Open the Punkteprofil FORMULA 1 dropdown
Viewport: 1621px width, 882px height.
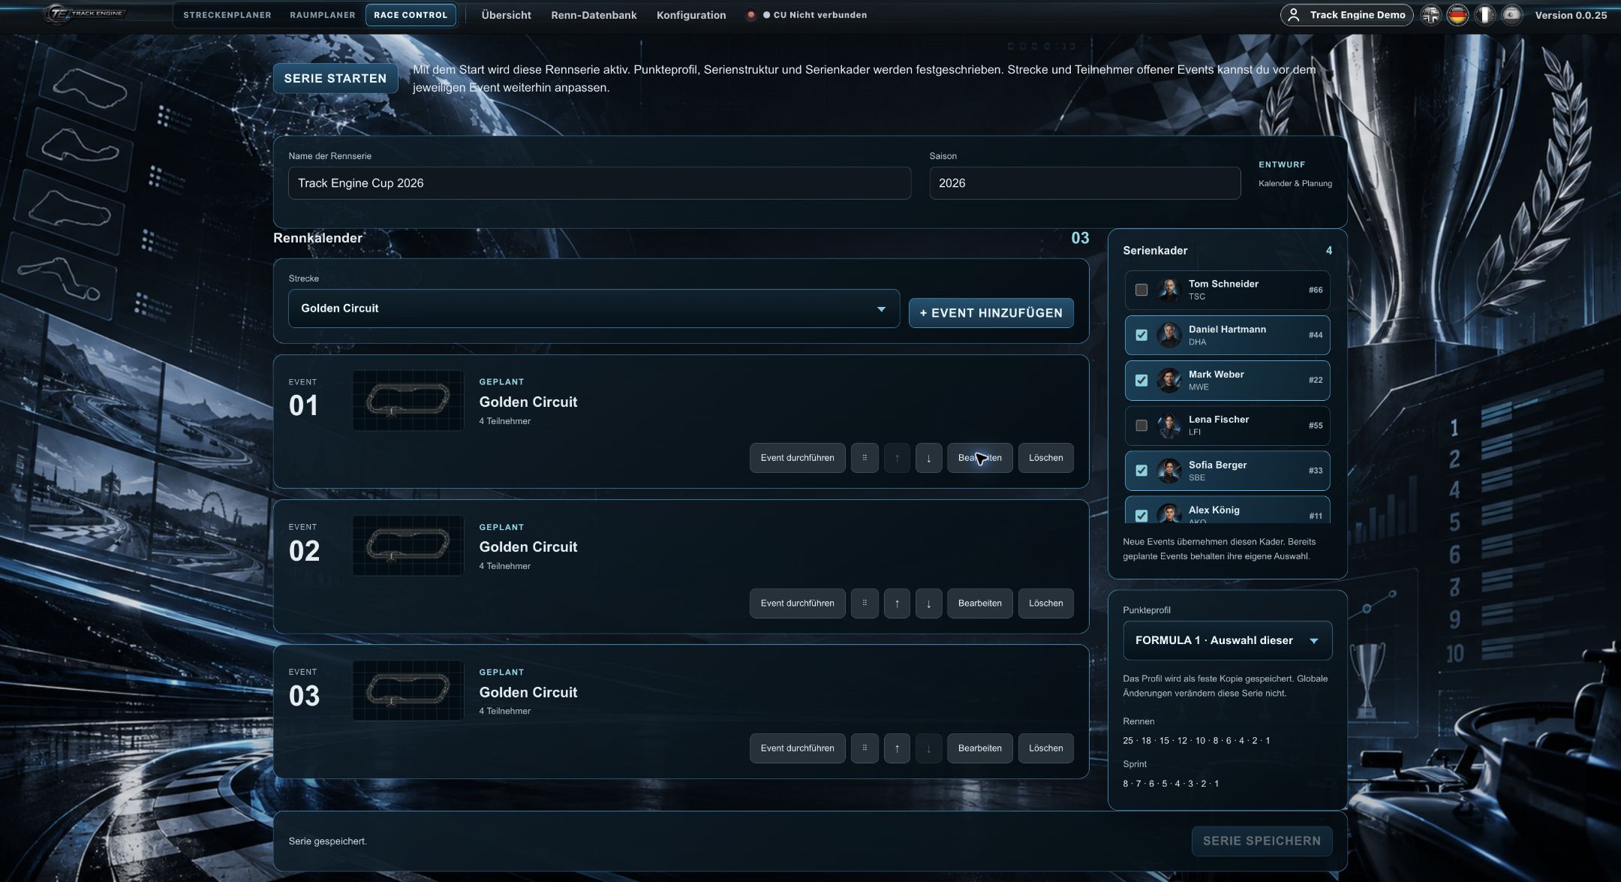[1227, 640]
